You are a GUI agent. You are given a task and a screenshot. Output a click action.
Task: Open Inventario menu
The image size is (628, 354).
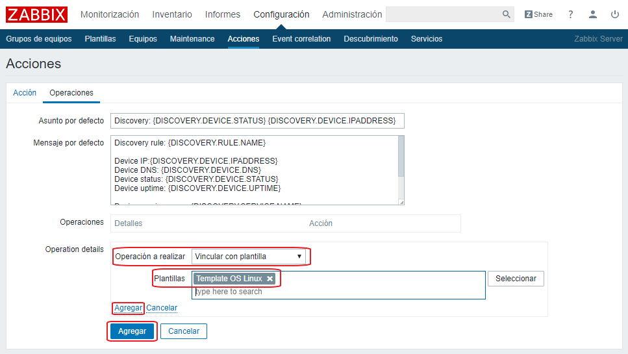[172, 14]
